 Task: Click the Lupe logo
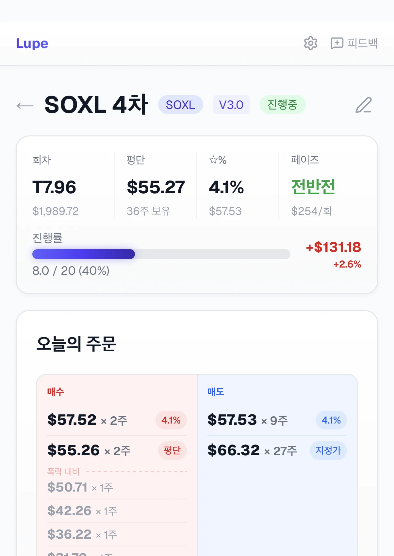[32, 43]
